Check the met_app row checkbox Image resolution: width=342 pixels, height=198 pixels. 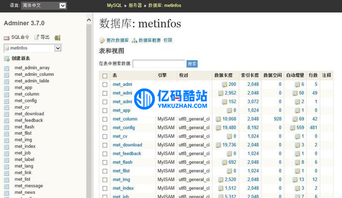[105, 111]
